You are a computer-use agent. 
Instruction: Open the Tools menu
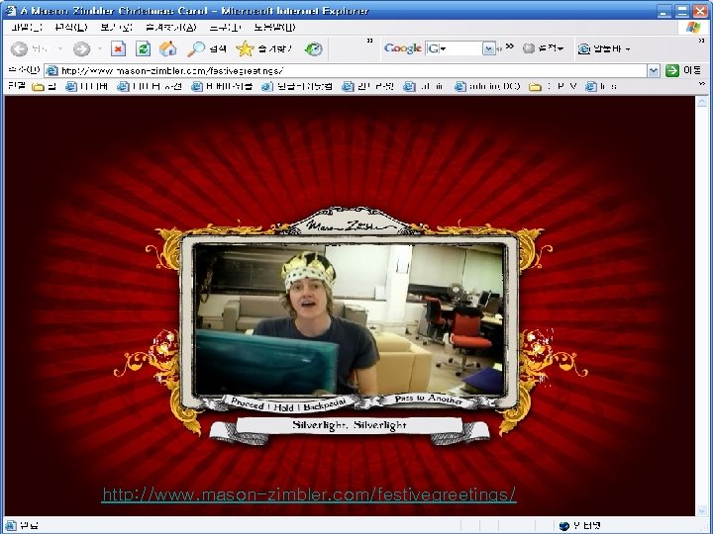225,28
